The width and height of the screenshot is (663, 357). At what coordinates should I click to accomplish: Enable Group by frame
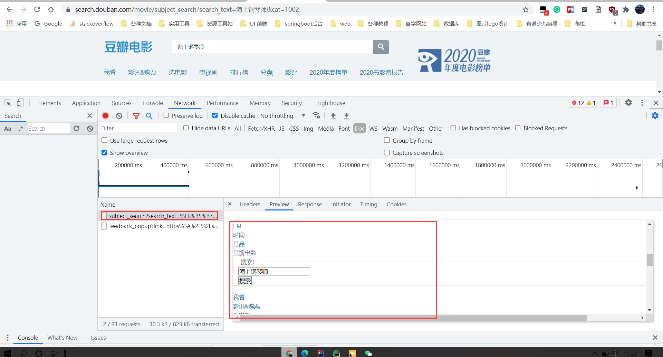click(387, 140)
